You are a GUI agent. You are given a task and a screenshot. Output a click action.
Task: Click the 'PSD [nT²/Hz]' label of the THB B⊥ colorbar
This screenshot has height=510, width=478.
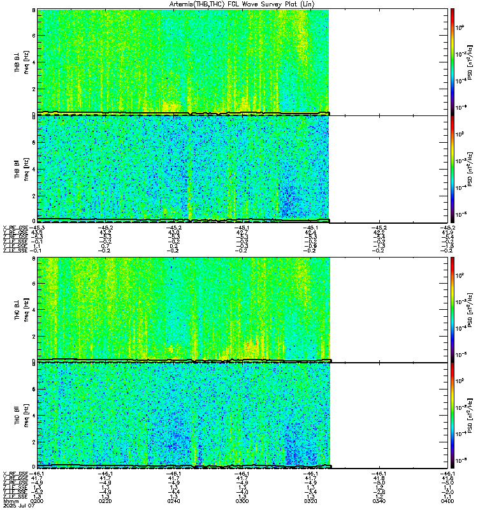pyautogui.click(x=470, y=62)
